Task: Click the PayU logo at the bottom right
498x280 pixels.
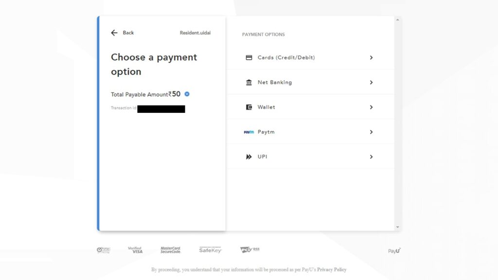Action: coord(394,251)
